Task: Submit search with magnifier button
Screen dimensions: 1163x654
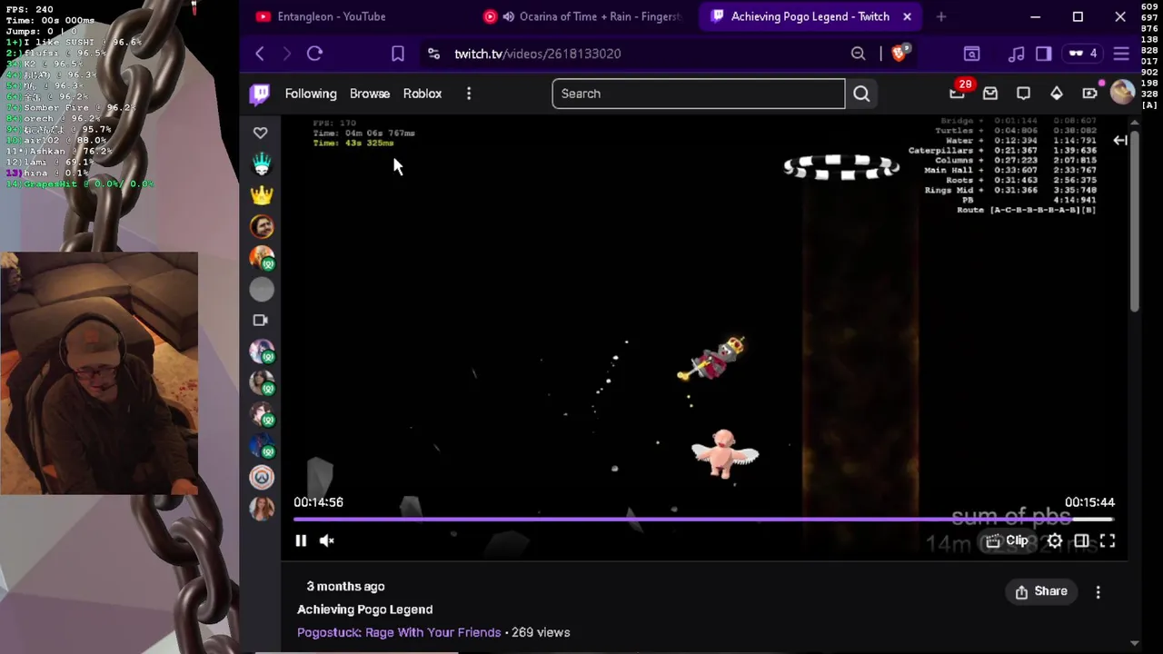Action: (x=861, y=94)
